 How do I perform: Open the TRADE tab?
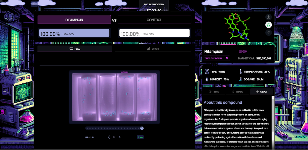(x=238, y=92)
